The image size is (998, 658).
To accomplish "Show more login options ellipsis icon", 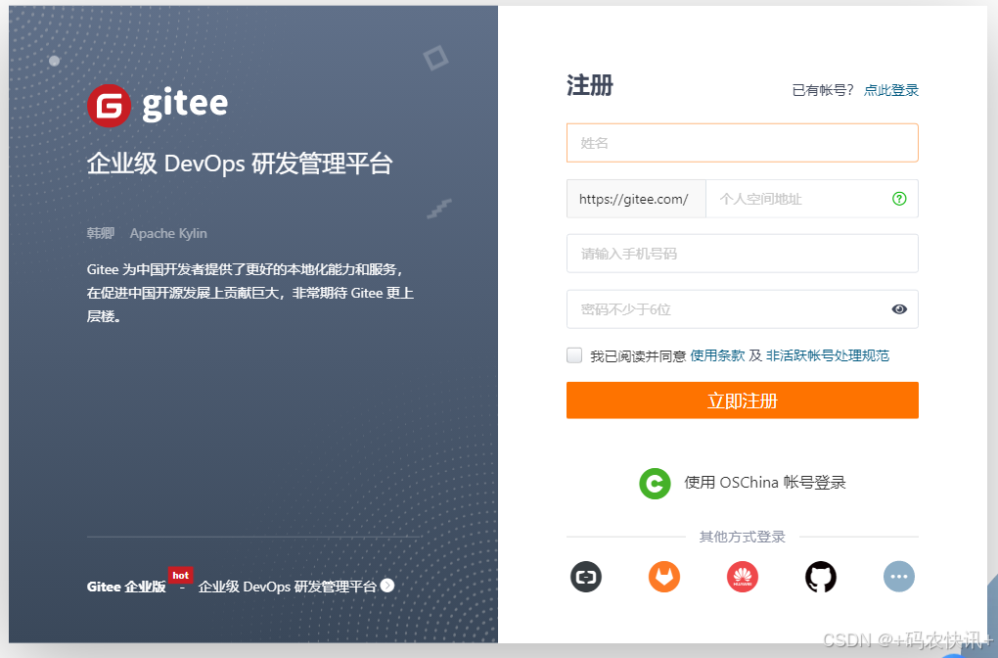I will pos(899,577).
